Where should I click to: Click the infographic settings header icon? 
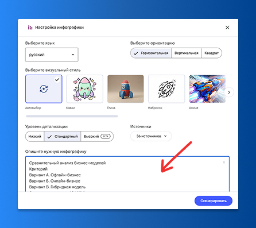(30, 28)
